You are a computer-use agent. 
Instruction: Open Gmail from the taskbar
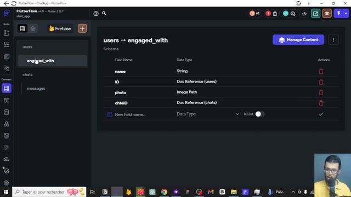(211, 192)
